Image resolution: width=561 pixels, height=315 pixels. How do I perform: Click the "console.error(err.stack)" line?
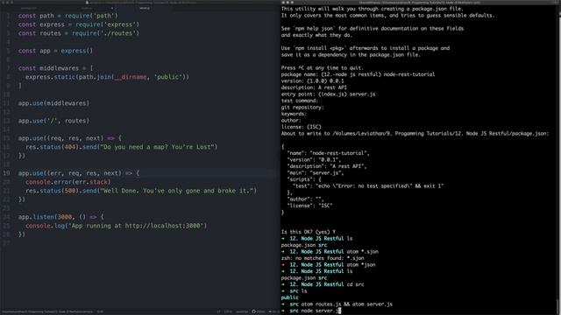tap(68, 182)
